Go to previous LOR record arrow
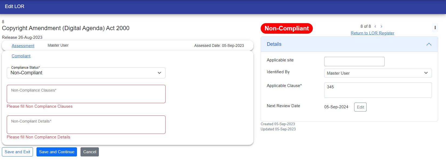 tap(375, 26)
